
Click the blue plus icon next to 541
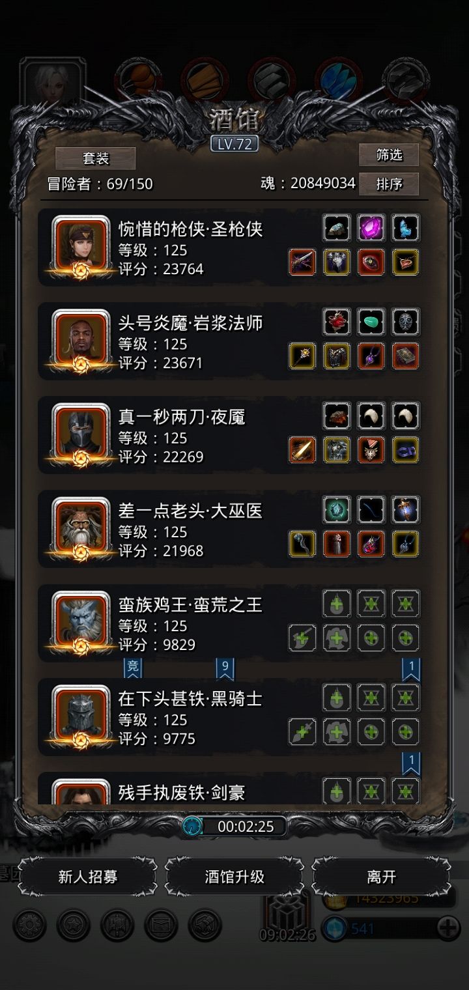(447, 927)
